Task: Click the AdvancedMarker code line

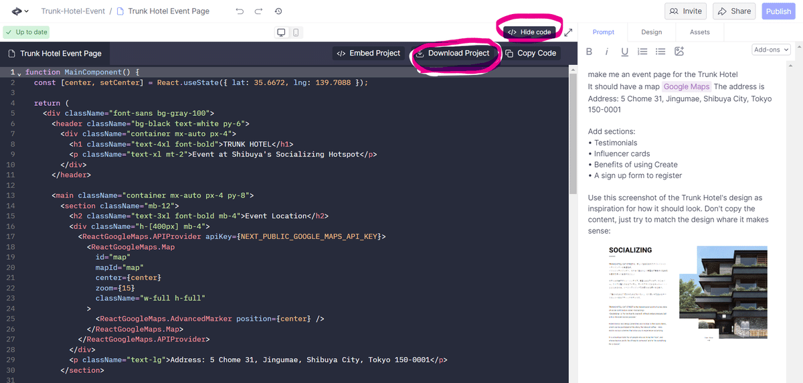Action: (x=209, y=319)
